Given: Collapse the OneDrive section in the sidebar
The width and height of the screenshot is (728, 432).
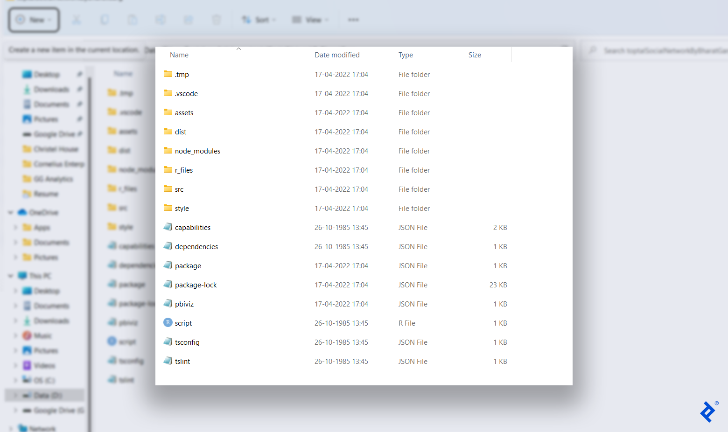Looking at the screenshot, I should pos(10,212).
